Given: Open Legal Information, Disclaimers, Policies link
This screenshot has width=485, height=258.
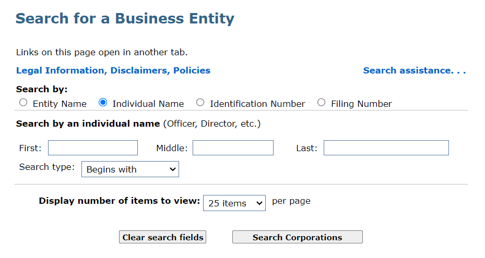Looking at the screenshot, I should click(x=113, y=70).
